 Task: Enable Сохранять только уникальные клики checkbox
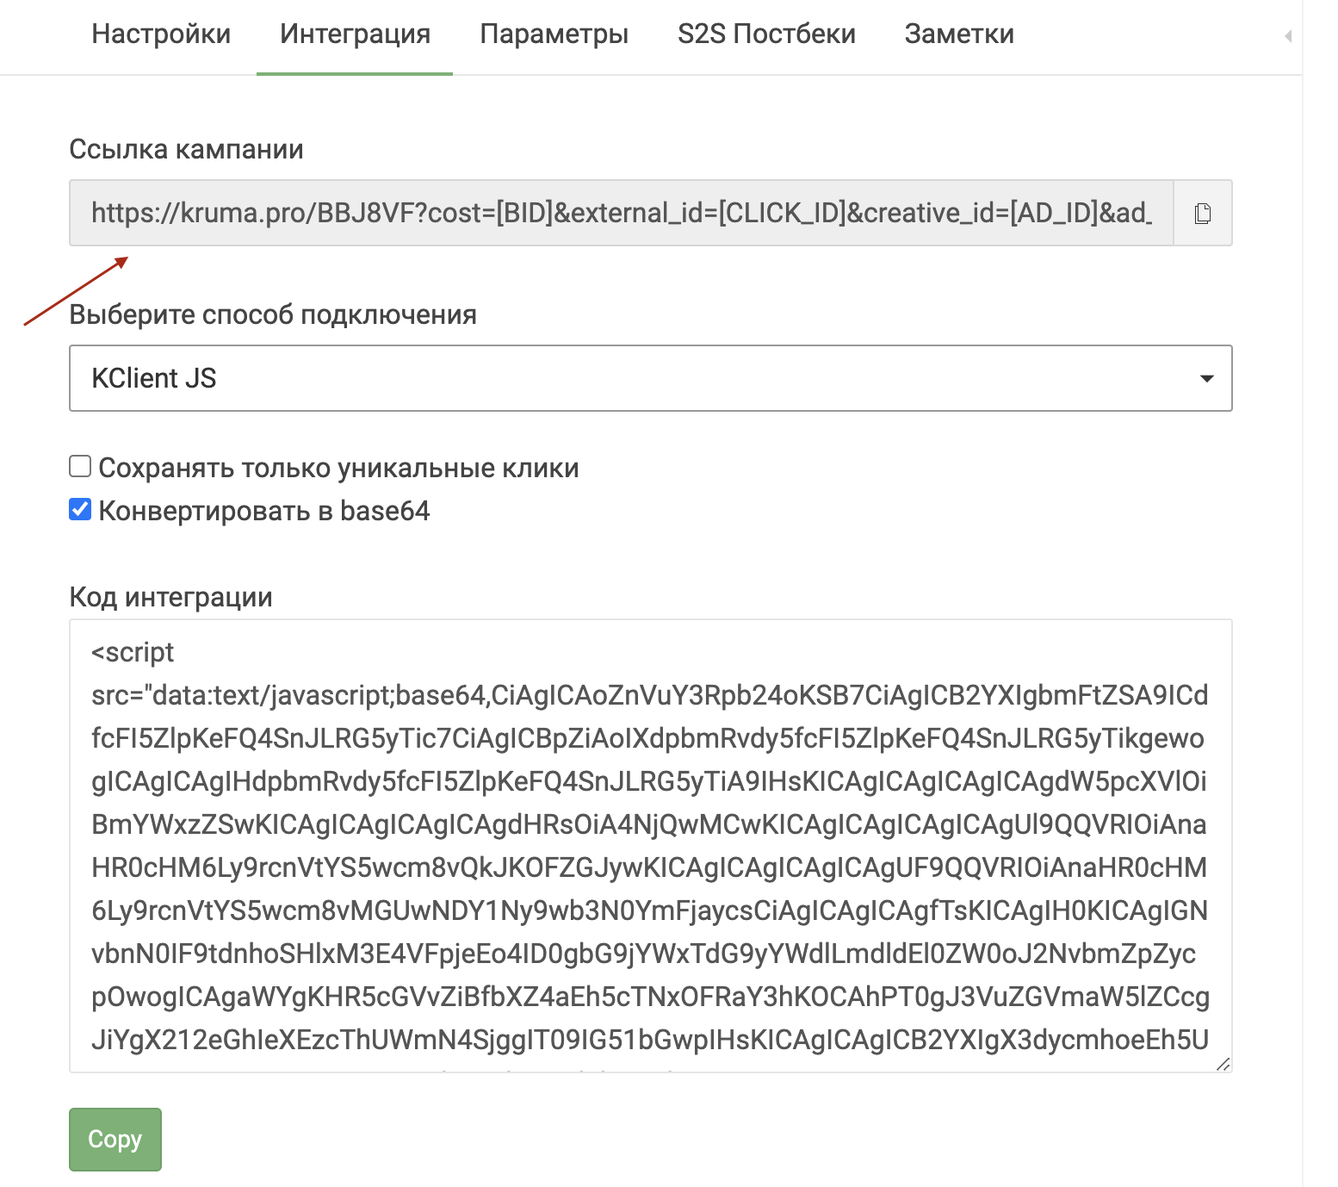80,467
